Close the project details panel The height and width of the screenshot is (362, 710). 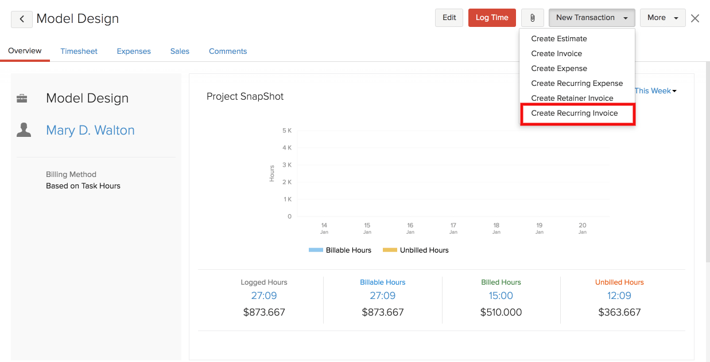(x=695, y=18)
